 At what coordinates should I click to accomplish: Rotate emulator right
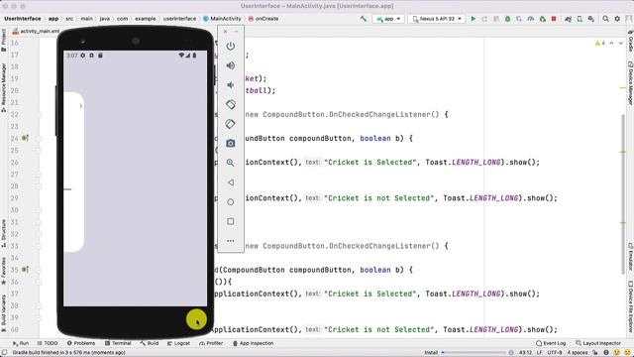tap(231, 124)
